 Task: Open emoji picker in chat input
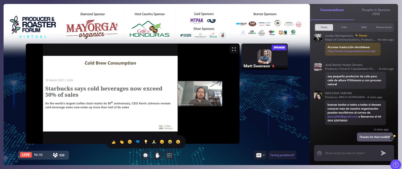[320, 153]
